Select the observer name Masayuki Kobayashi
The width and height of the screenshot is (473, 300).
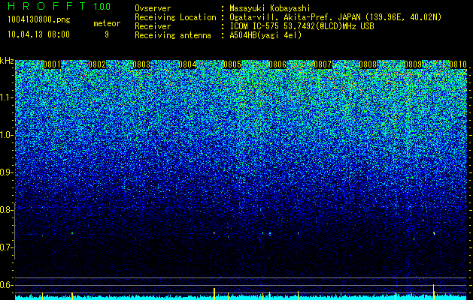[270, 8]
